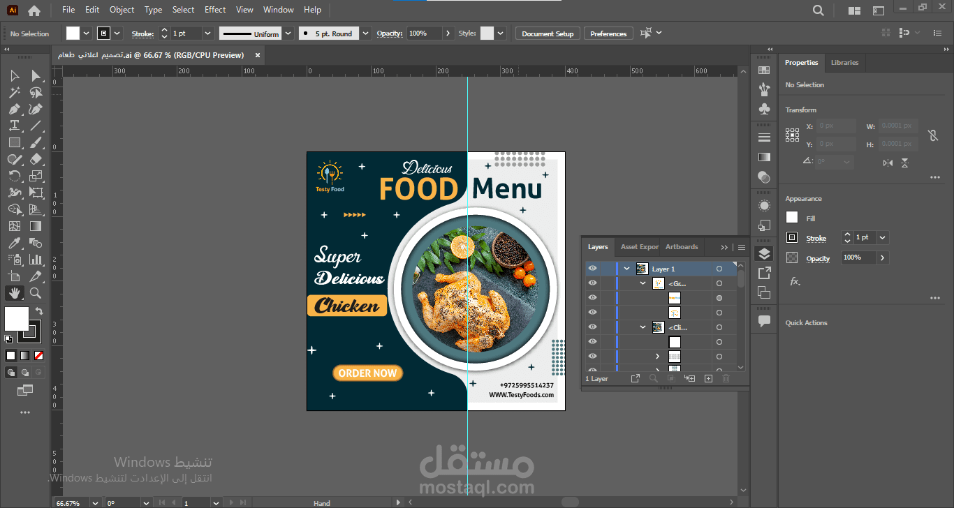Open the Comments panel icon
Viewport: 954px width, 508px height.
tap(764, 321)
